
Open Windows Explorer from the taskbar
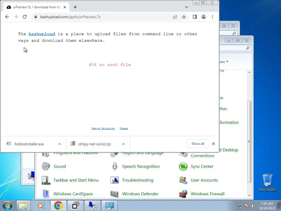coord(23,206)
